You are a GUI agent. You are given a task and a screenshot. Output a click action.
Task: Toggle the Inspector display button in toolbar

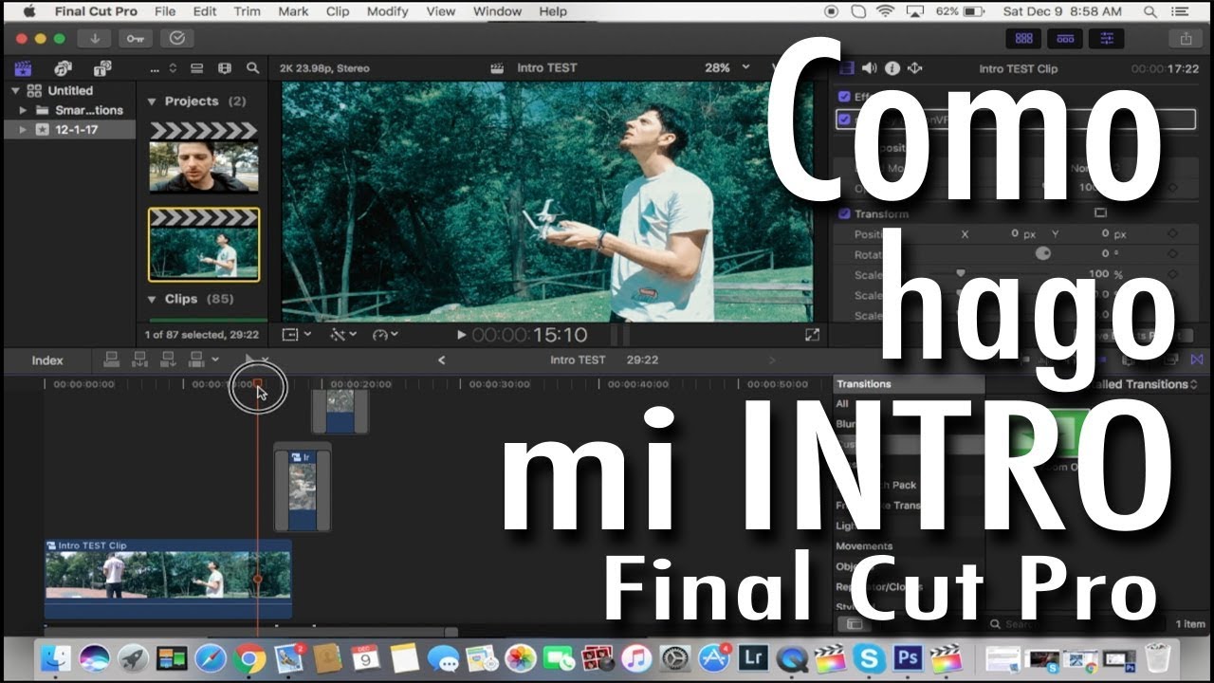click(x=1106, y=39)
